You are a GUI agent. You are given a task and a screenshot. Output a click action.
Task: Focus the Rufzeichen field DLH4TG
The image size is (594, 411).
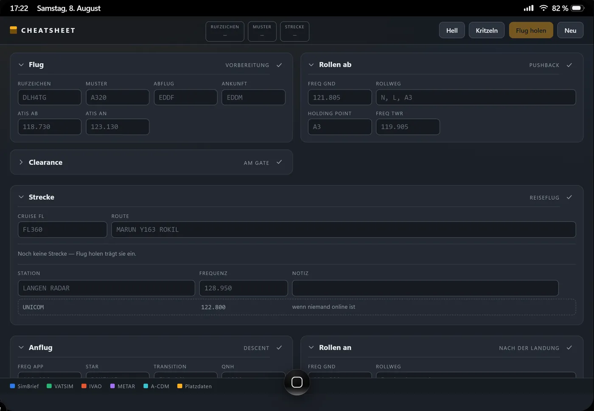(49, 97)
